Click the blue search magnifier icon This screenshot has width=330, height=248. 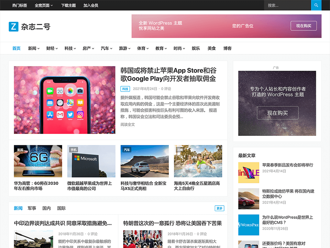coord(316,5)
